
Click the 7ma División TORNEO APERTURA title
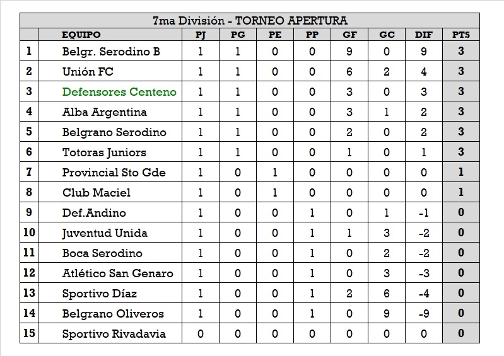[250, 21]
